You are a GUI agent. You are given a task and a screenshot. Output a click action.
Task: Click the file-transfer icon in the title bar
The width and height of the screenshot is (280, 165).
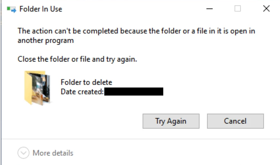tap(10, 9)
